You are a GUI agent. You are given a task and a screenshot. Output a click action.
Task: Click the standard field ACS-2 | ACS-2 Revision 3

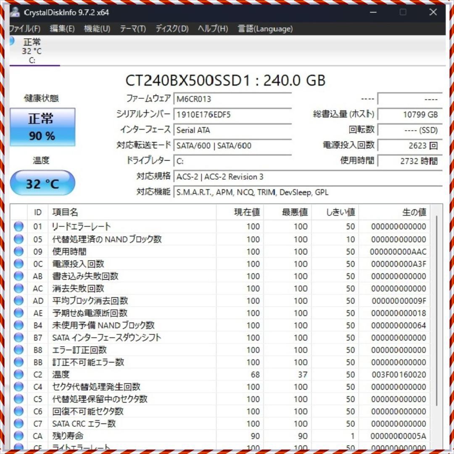pos(308,177)
